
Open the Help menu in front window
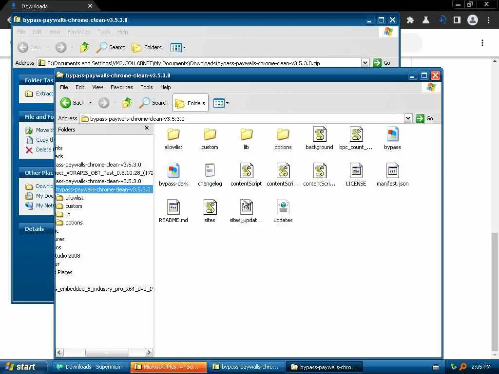point(166,87)
